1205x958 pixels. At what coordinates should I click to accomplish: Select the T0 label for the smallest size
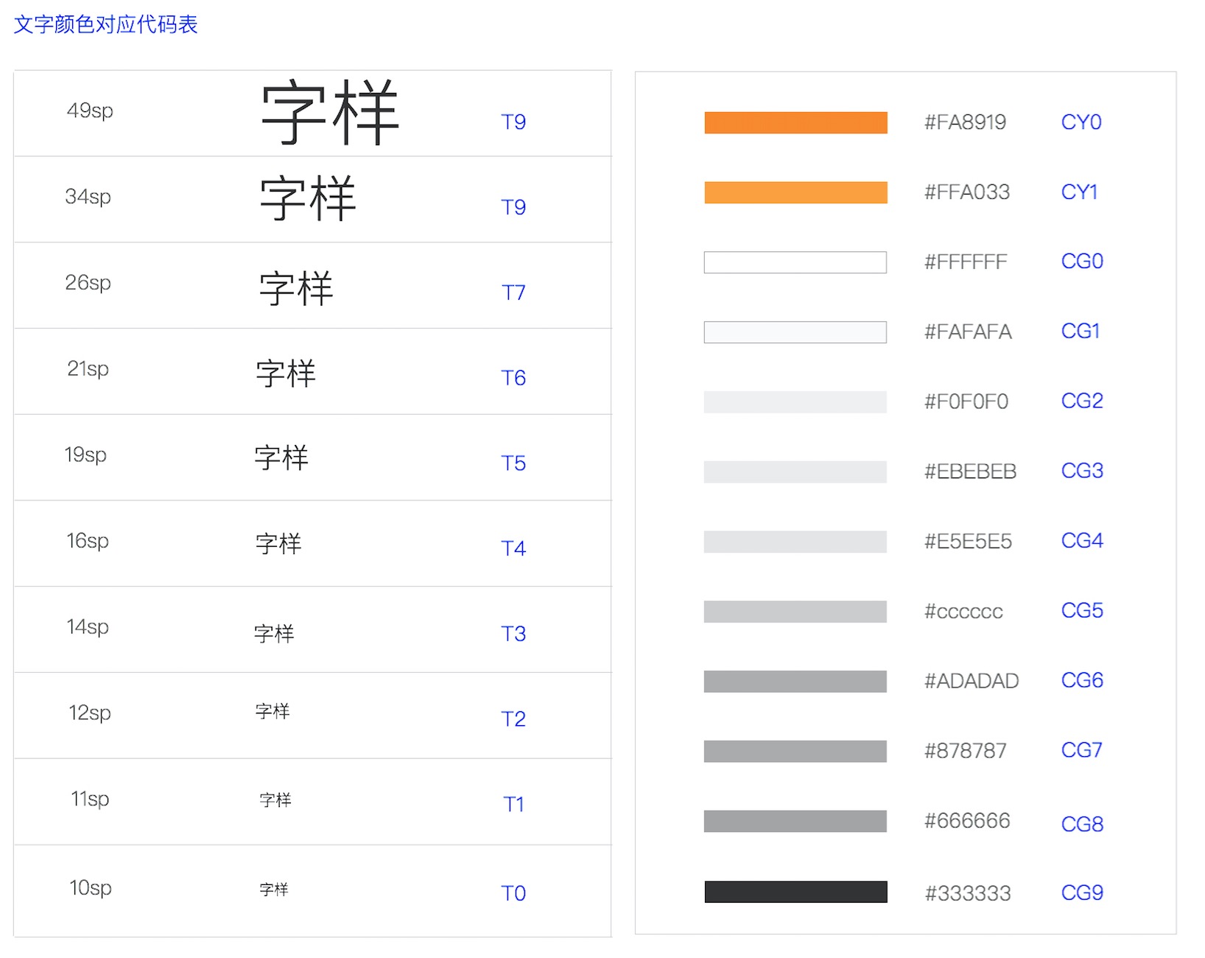(514, 893)
